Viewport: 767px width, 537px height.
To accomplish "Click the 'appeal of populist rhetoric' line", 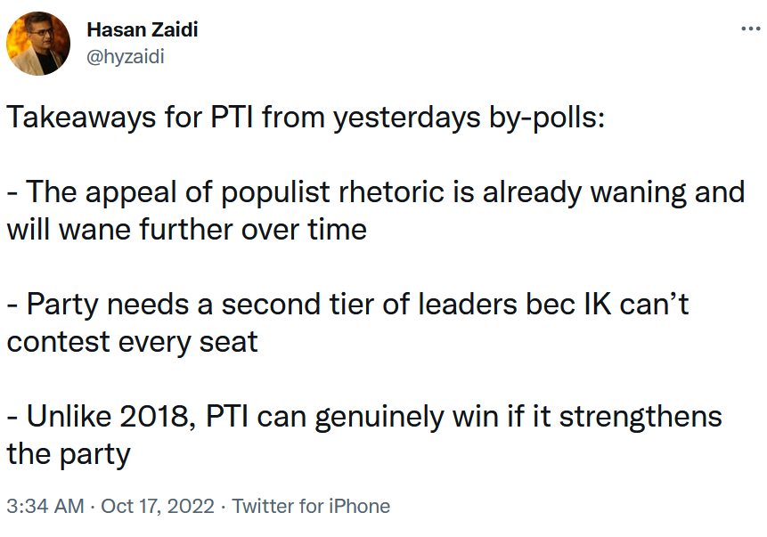I will 376,191.
